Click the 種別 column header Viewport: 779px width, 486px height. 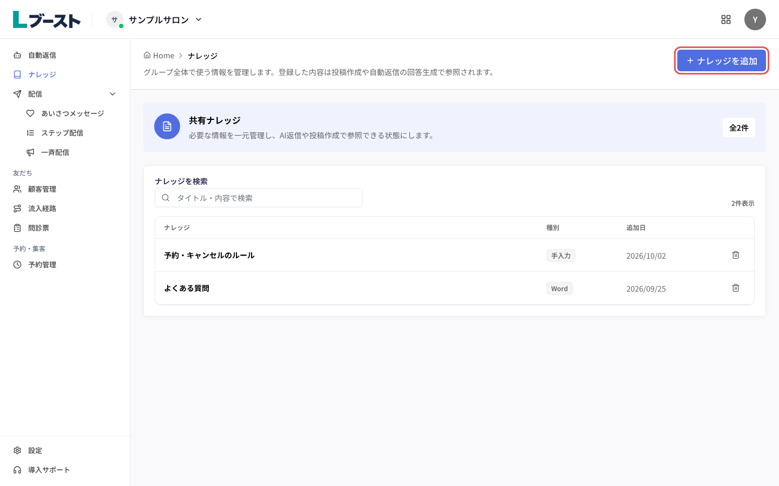click(553, 228)
